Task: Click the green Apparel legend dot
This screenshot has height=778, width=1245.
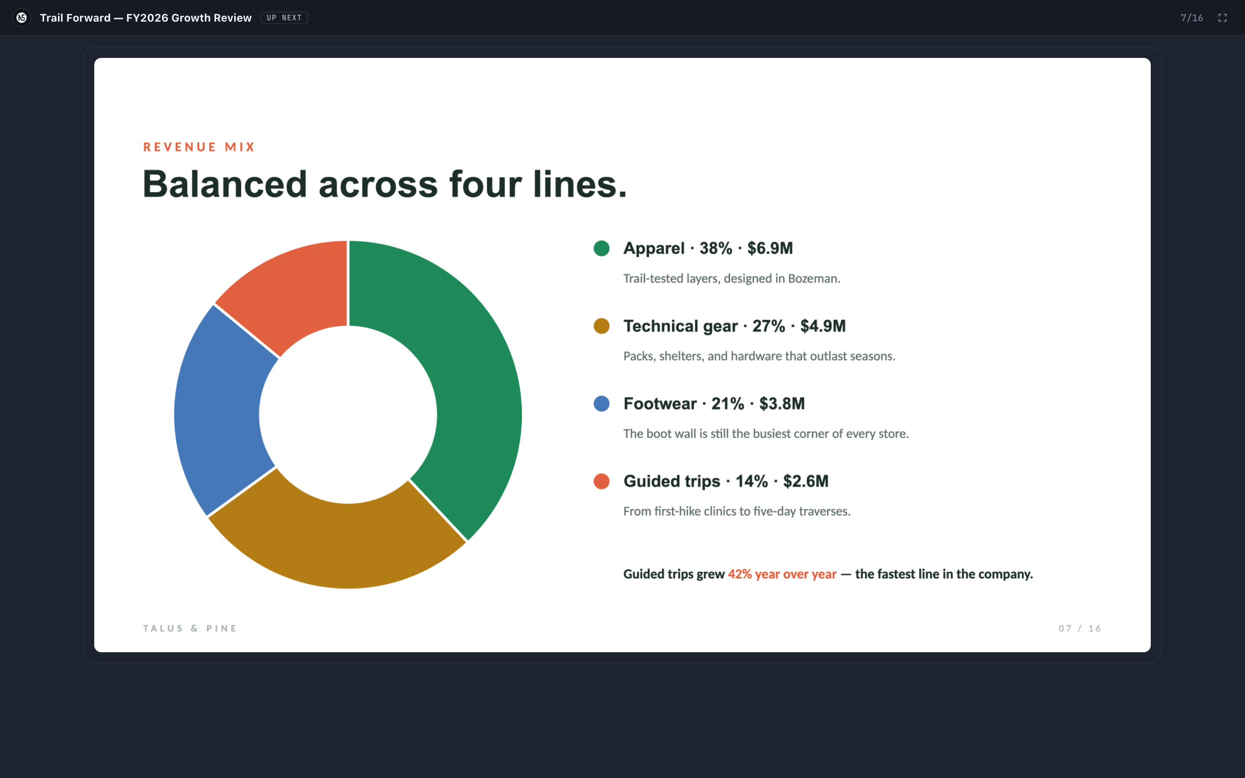Action: pos(601,249)
